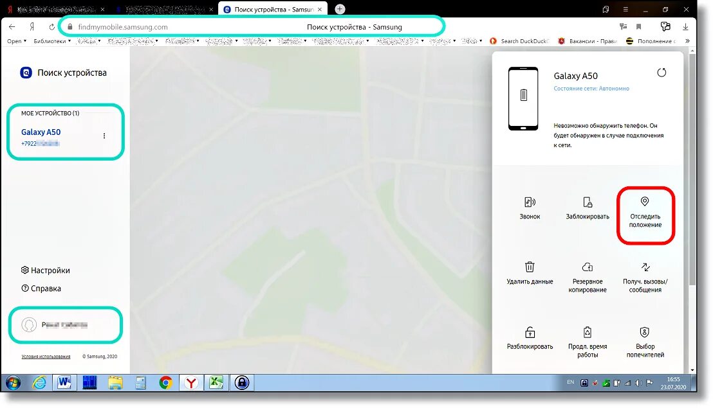The height and width of the screenshot is (408, 713).
Task: Click the bookmark page icon
Action: 639,27
